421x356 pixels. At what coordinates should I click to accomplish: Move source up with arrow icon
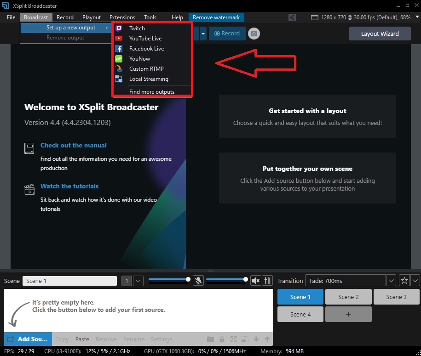click(x=267, y=339)
